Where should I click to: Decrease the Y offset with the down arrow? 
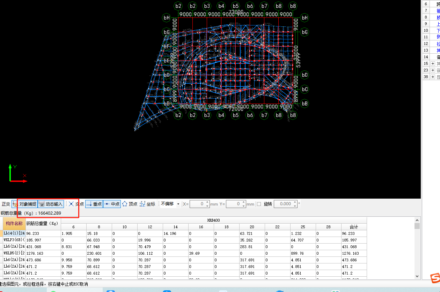[x=244, y=206]
